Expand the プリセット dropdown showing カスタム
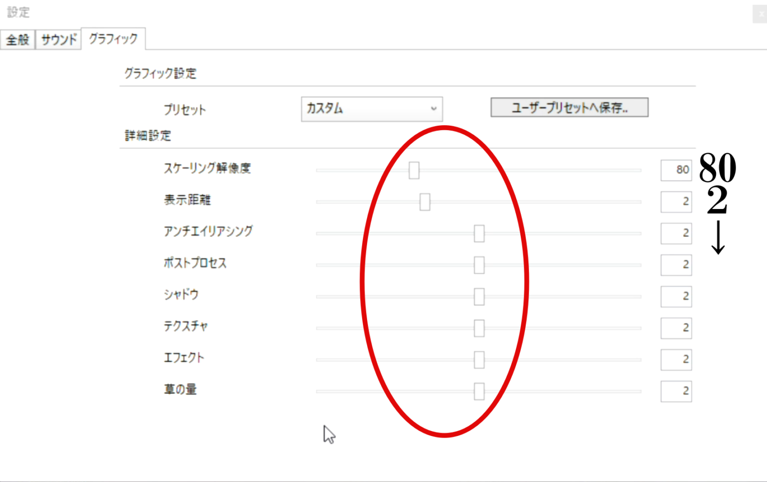 [x=372, y=109]
